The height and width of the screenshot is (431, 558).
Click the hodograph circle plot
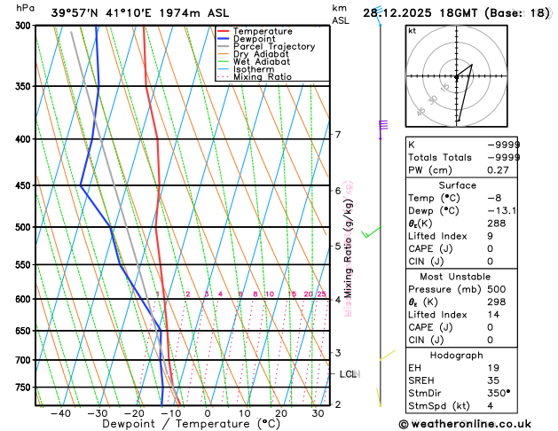click(456, 77)
